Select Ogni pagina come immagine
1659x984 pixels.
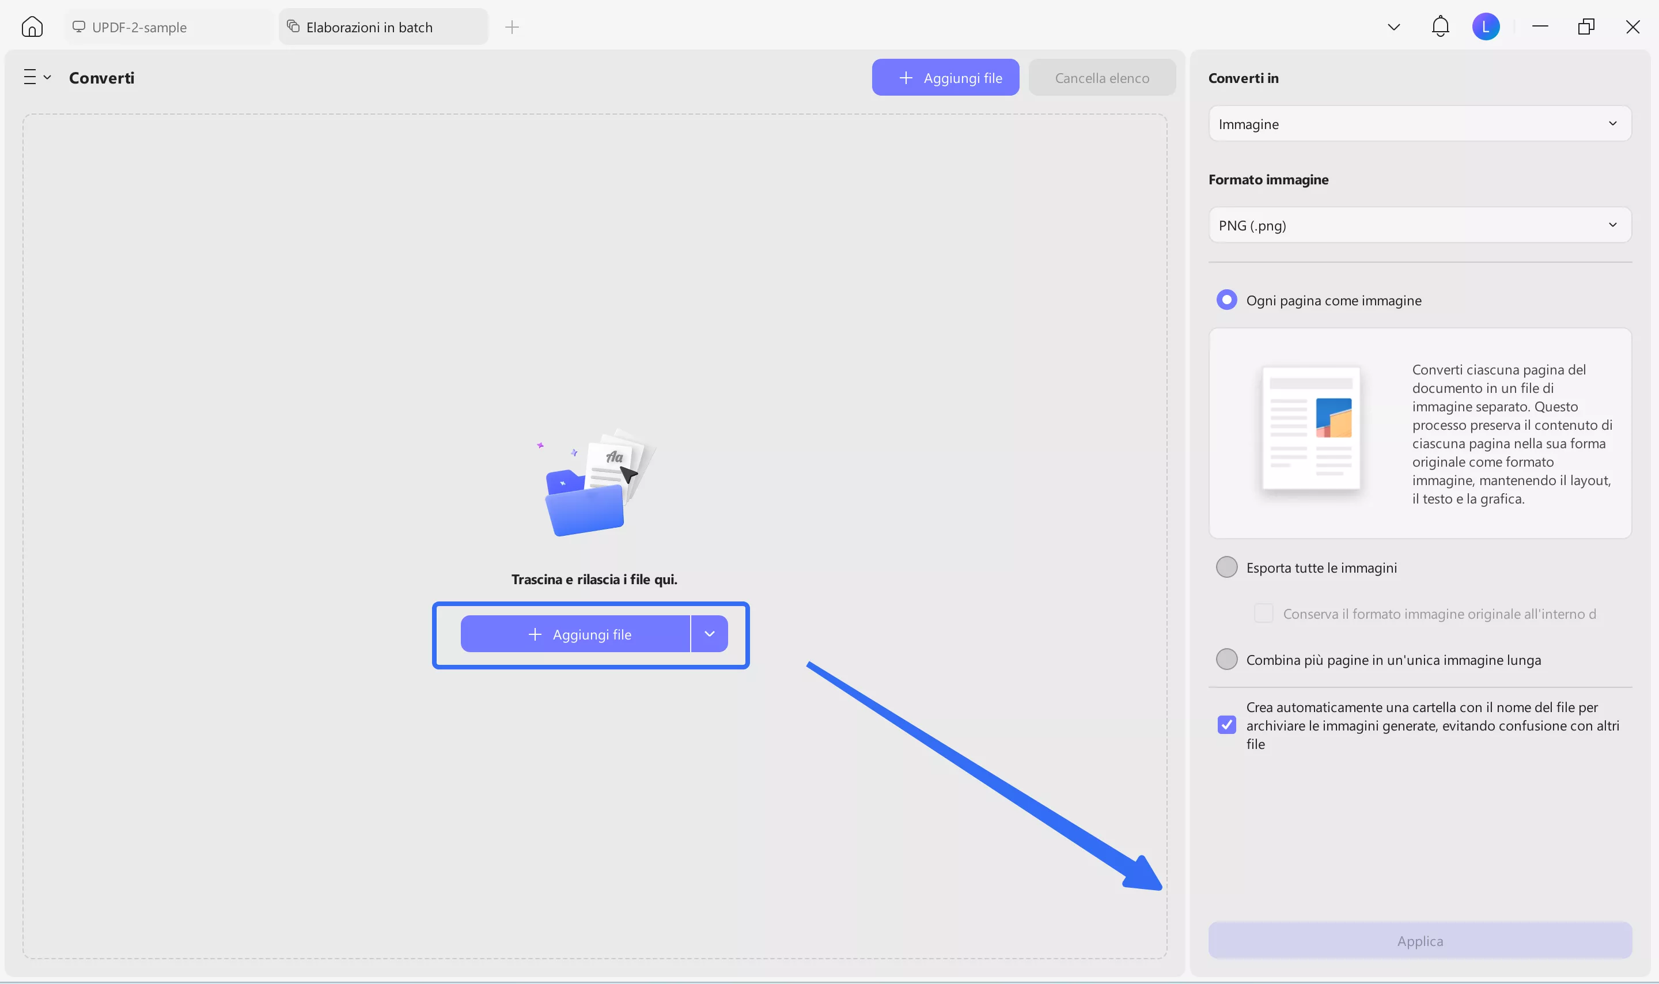1226,300
